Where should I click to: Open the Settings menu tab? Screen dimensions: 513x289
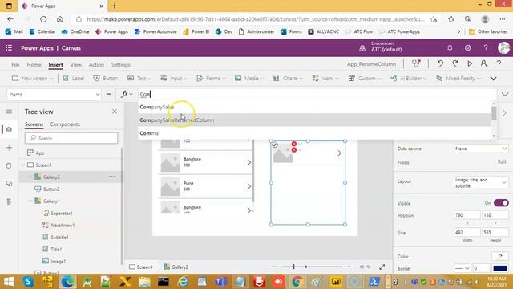point(121,65)
